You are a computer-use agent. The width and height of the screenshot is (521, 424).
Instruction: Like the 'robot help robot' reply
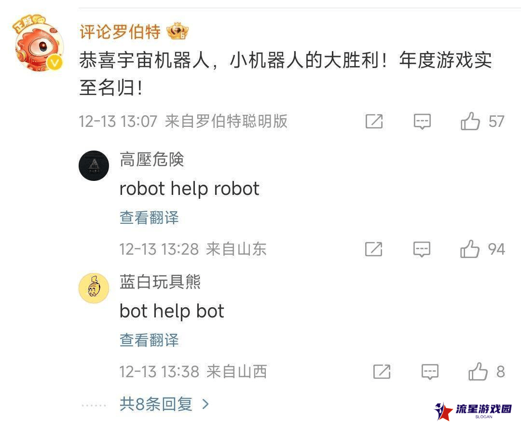click(470, 249)
